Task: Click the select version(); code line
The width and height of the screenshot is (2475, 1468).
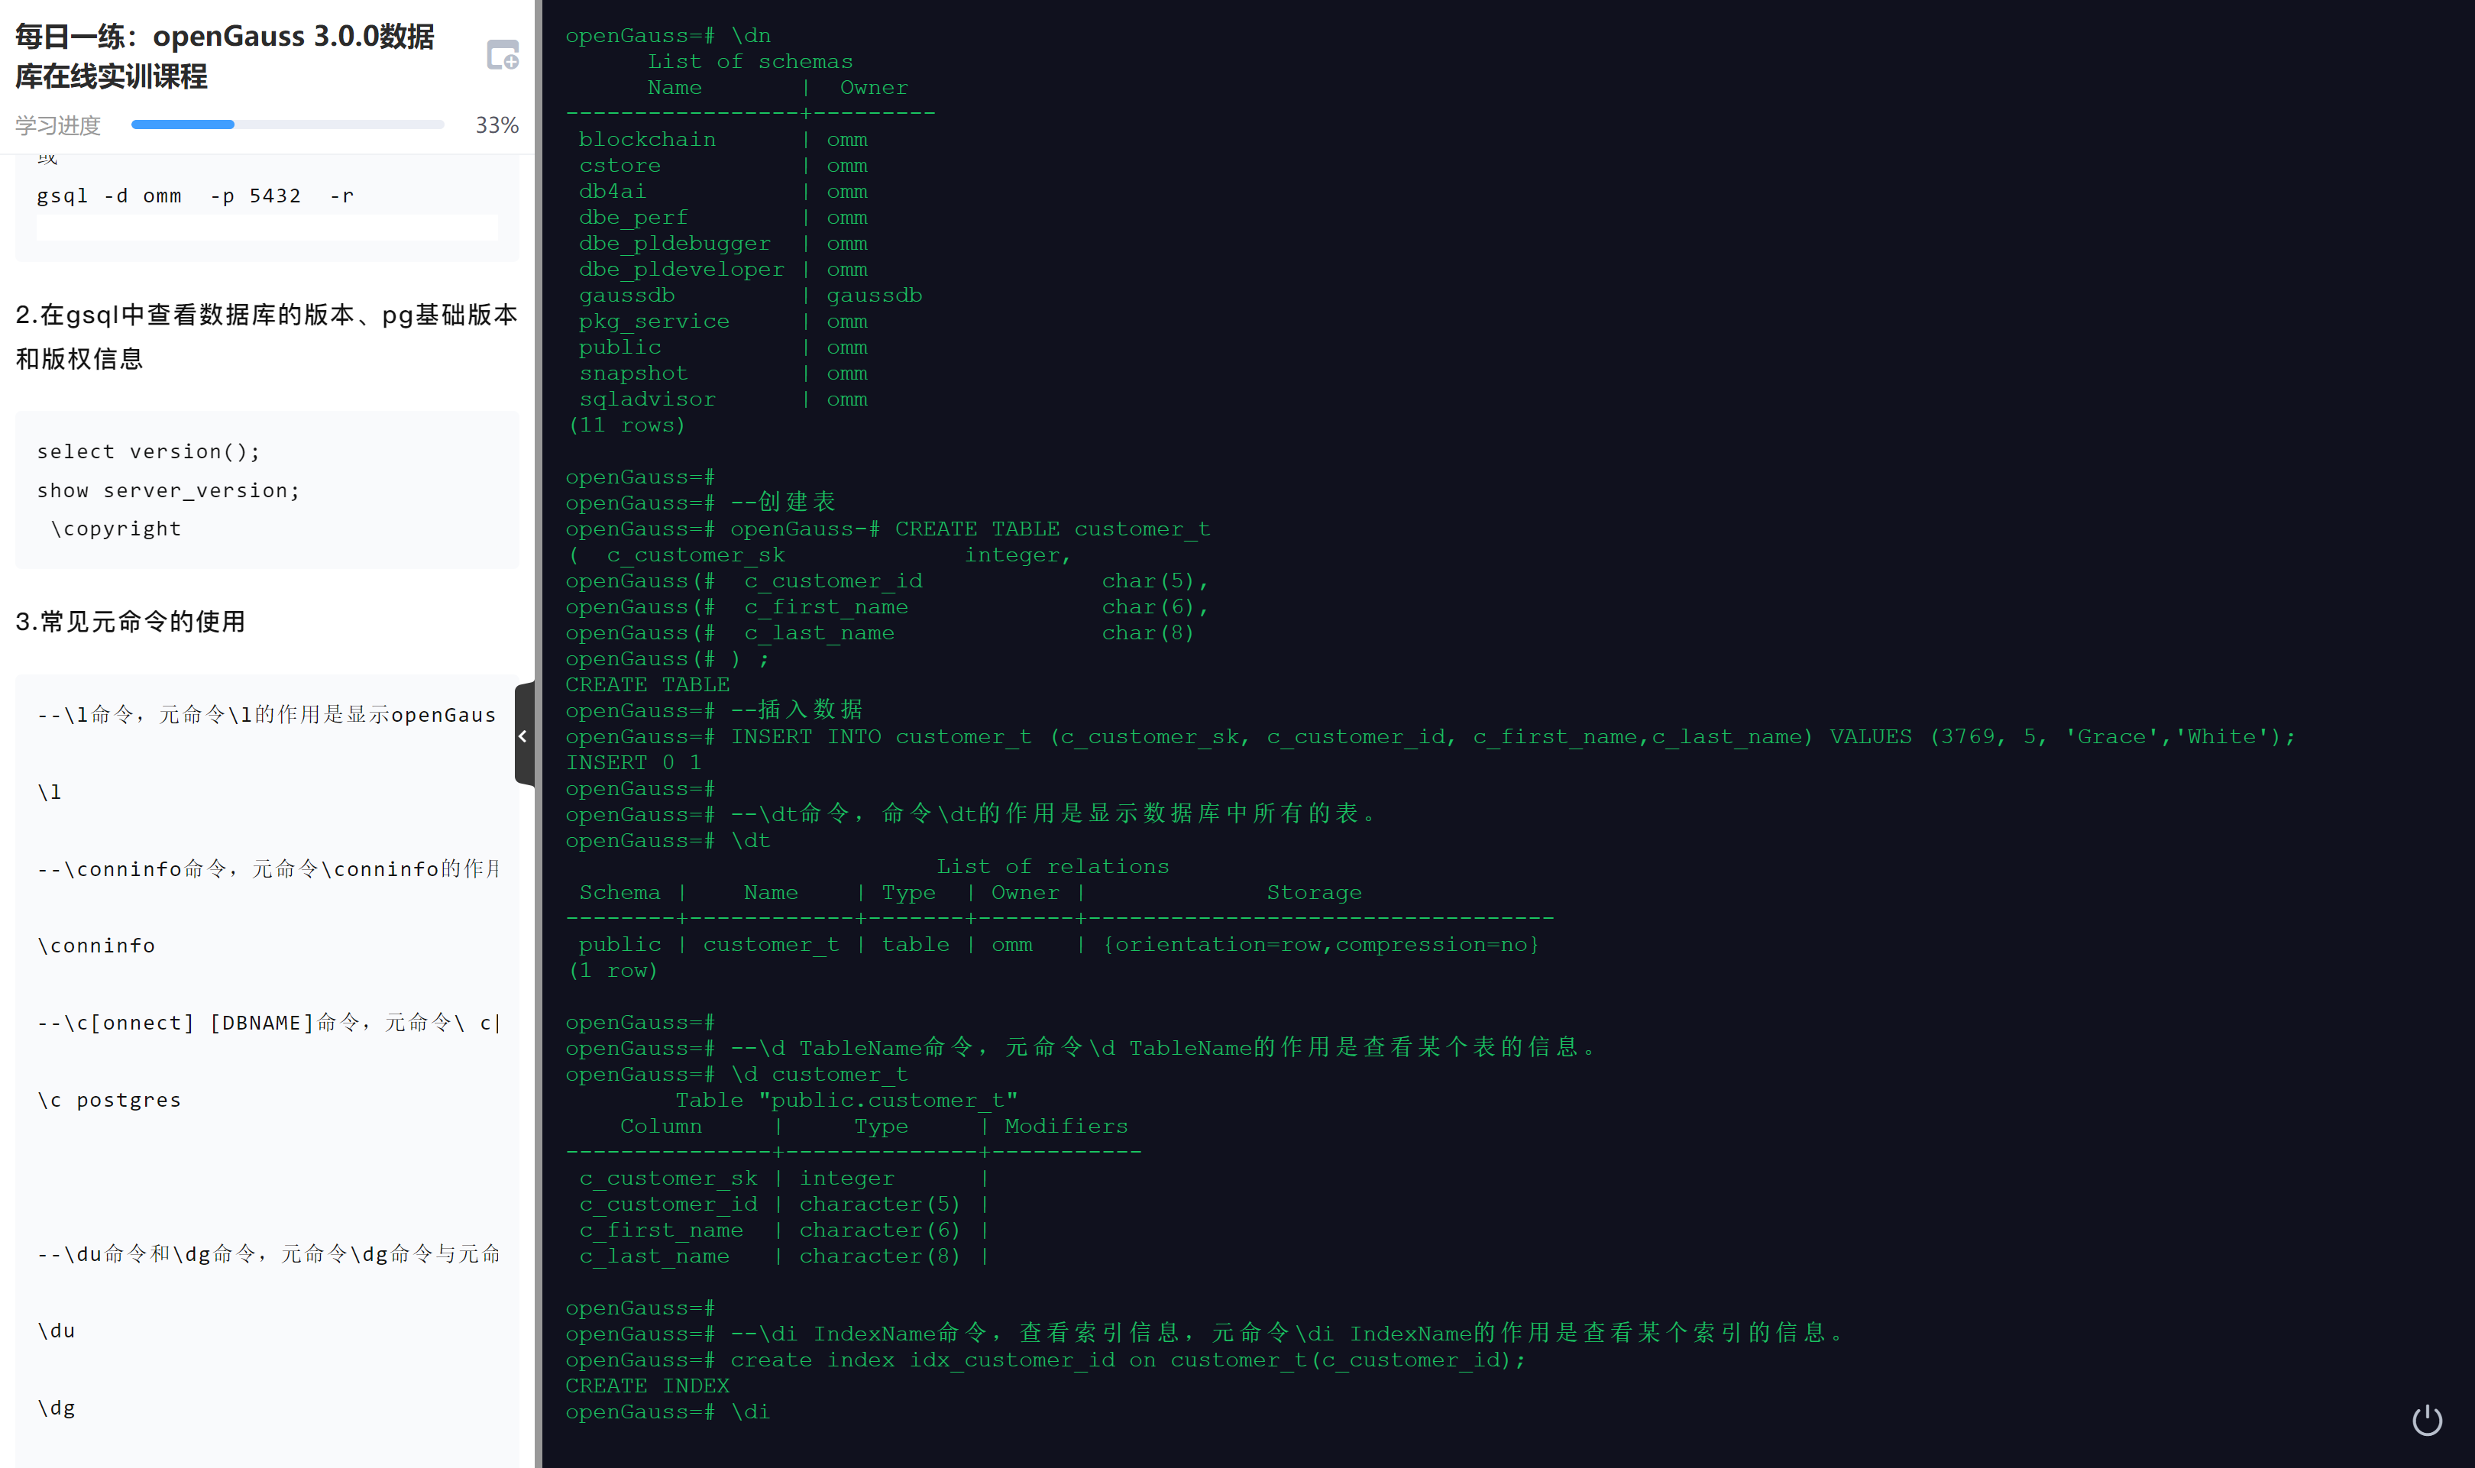Action: (148, 451)
